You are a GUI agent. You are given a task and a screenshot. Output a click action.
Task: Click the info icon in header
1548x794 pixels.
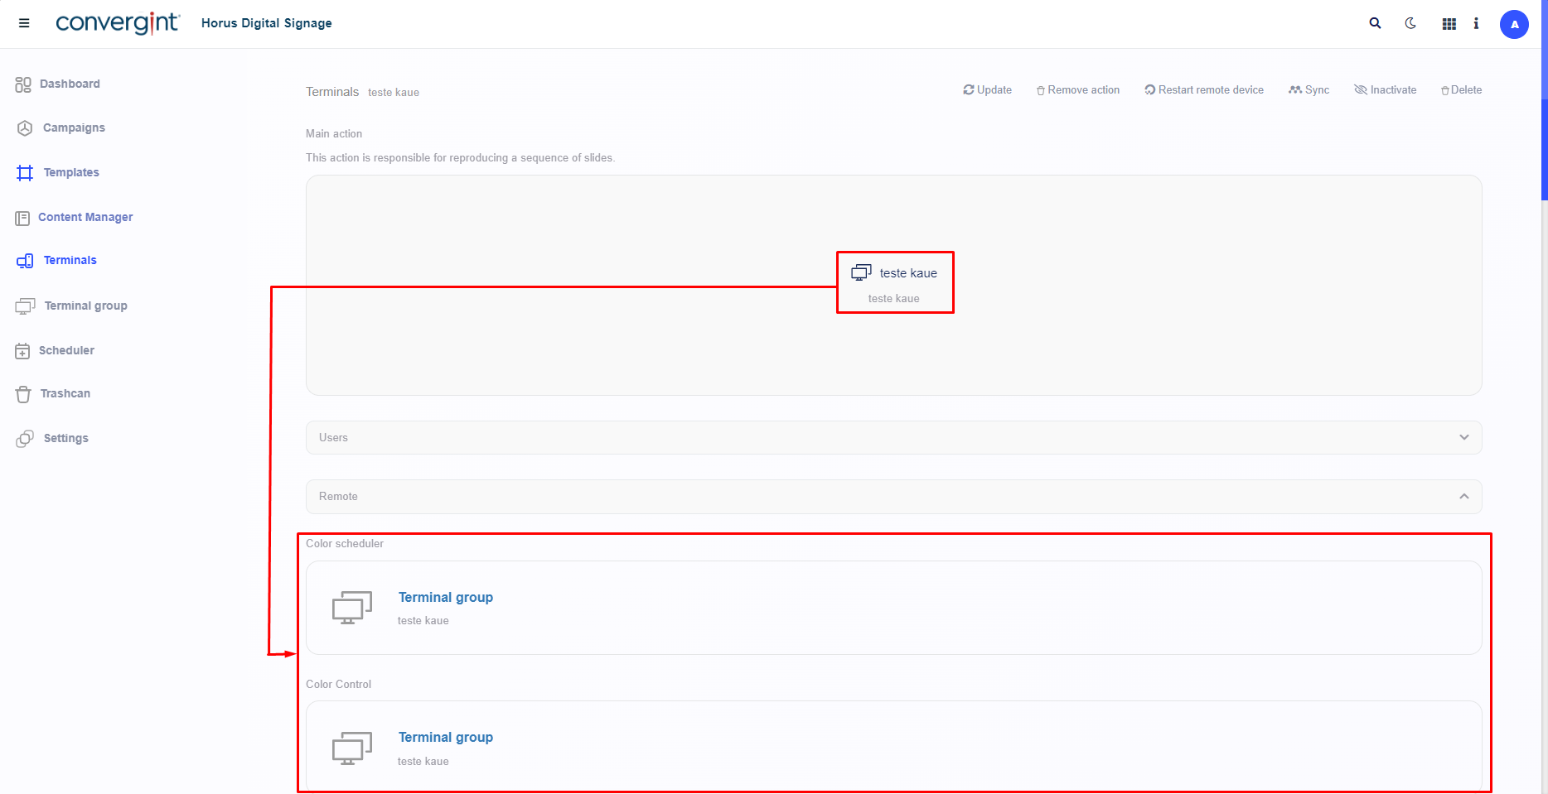pyautogui.click(x=1476, y=23)
